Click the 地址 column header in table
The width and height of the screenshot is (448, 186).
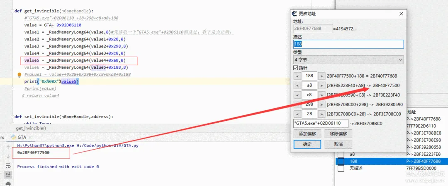412,112
